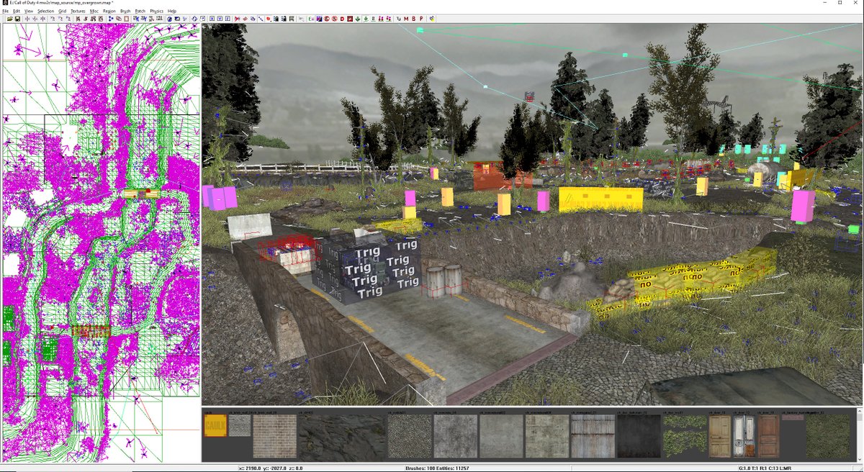Select the dark brown door texture
The image size is (864, 472).
[x=769, y=436]
